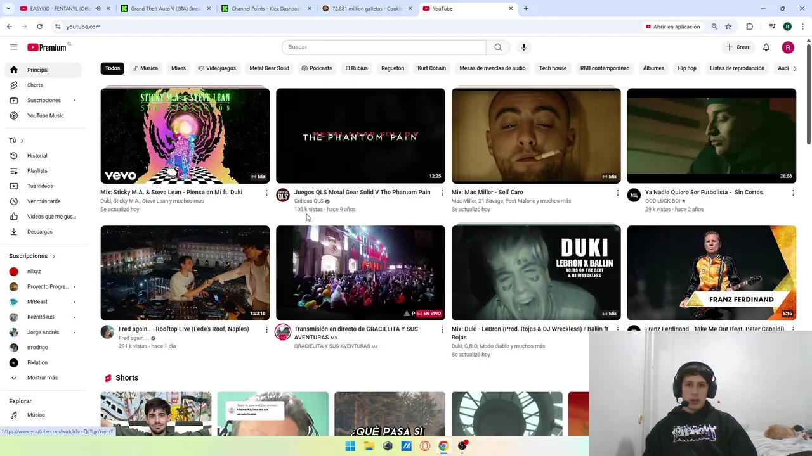The height and width of the screenshot is (456, 812).
Task: Expand the Suscripciones section chevron
Action: [53, 256]
